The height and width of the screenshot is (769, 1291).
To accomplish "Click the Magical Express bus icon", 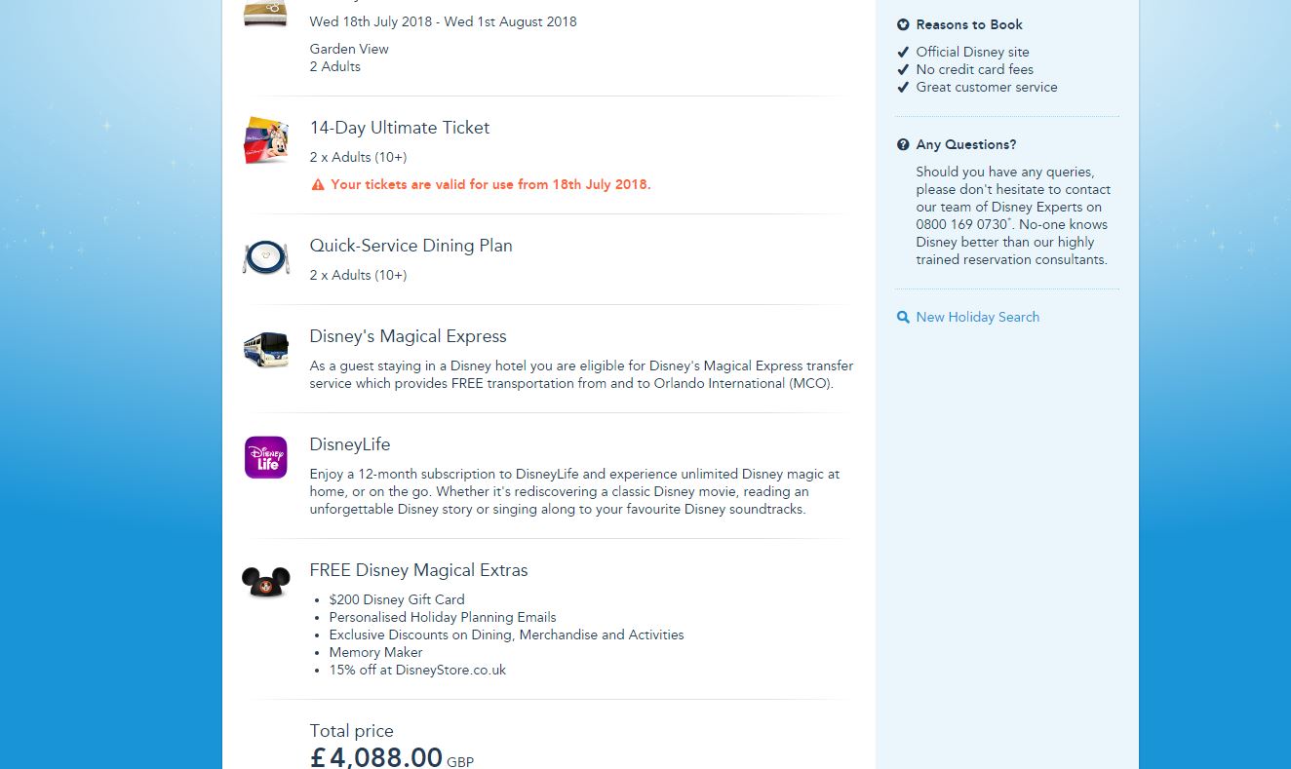I will pyautogui.click(x=266, y=348).
